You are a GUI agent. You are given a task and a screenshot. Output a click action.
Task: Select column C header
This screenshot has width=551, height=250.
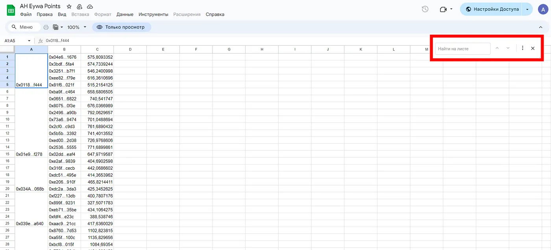(x=97, y=49)
